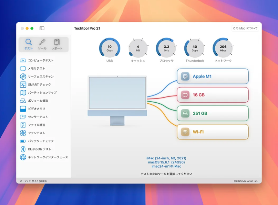Click the サーフェススキャン disc icon
Screen dimensions: 278x205
click(x=23, y=77)
